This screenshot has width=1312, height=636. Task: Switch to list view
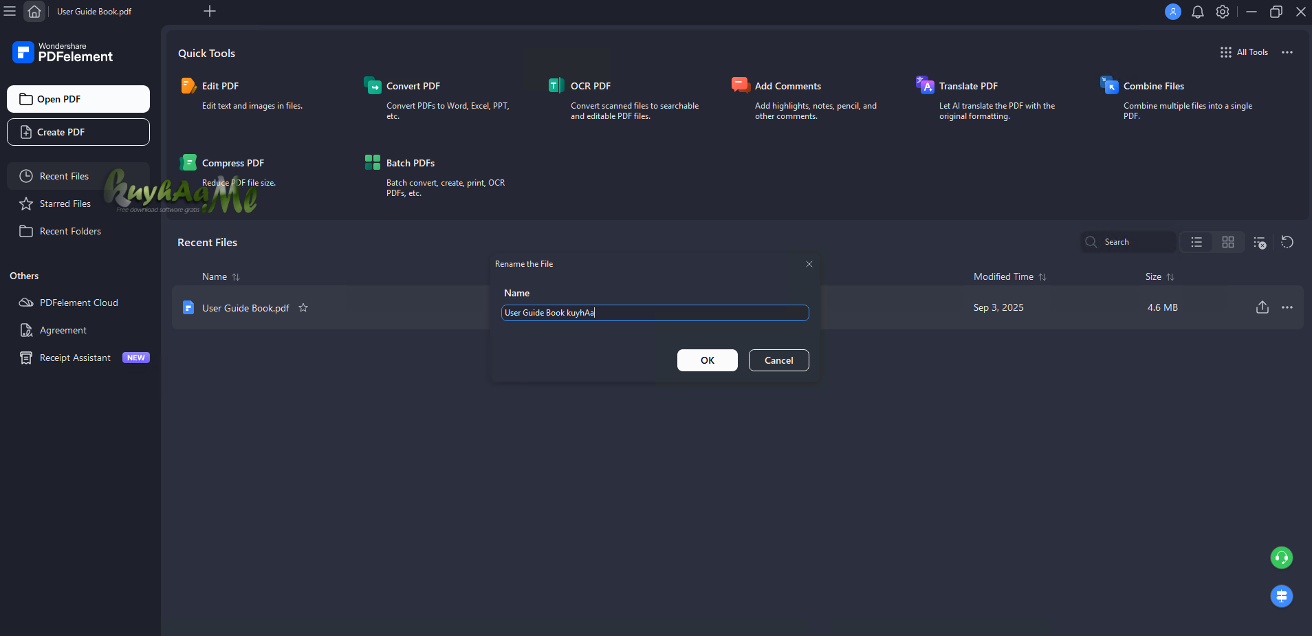click(x=1196, y=242)
